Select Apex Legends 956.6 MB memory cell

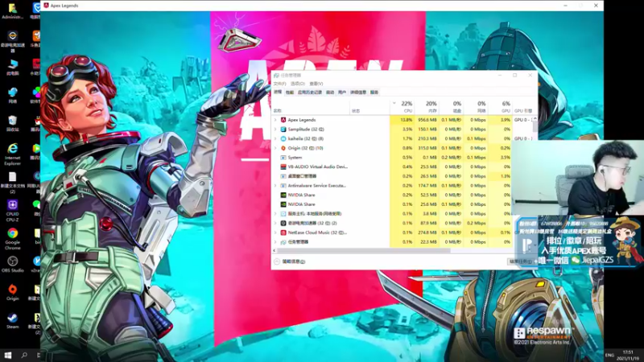427,120
